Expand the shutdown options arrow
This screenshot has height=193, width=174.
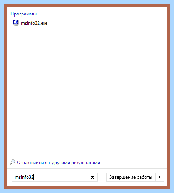point(160,177)
